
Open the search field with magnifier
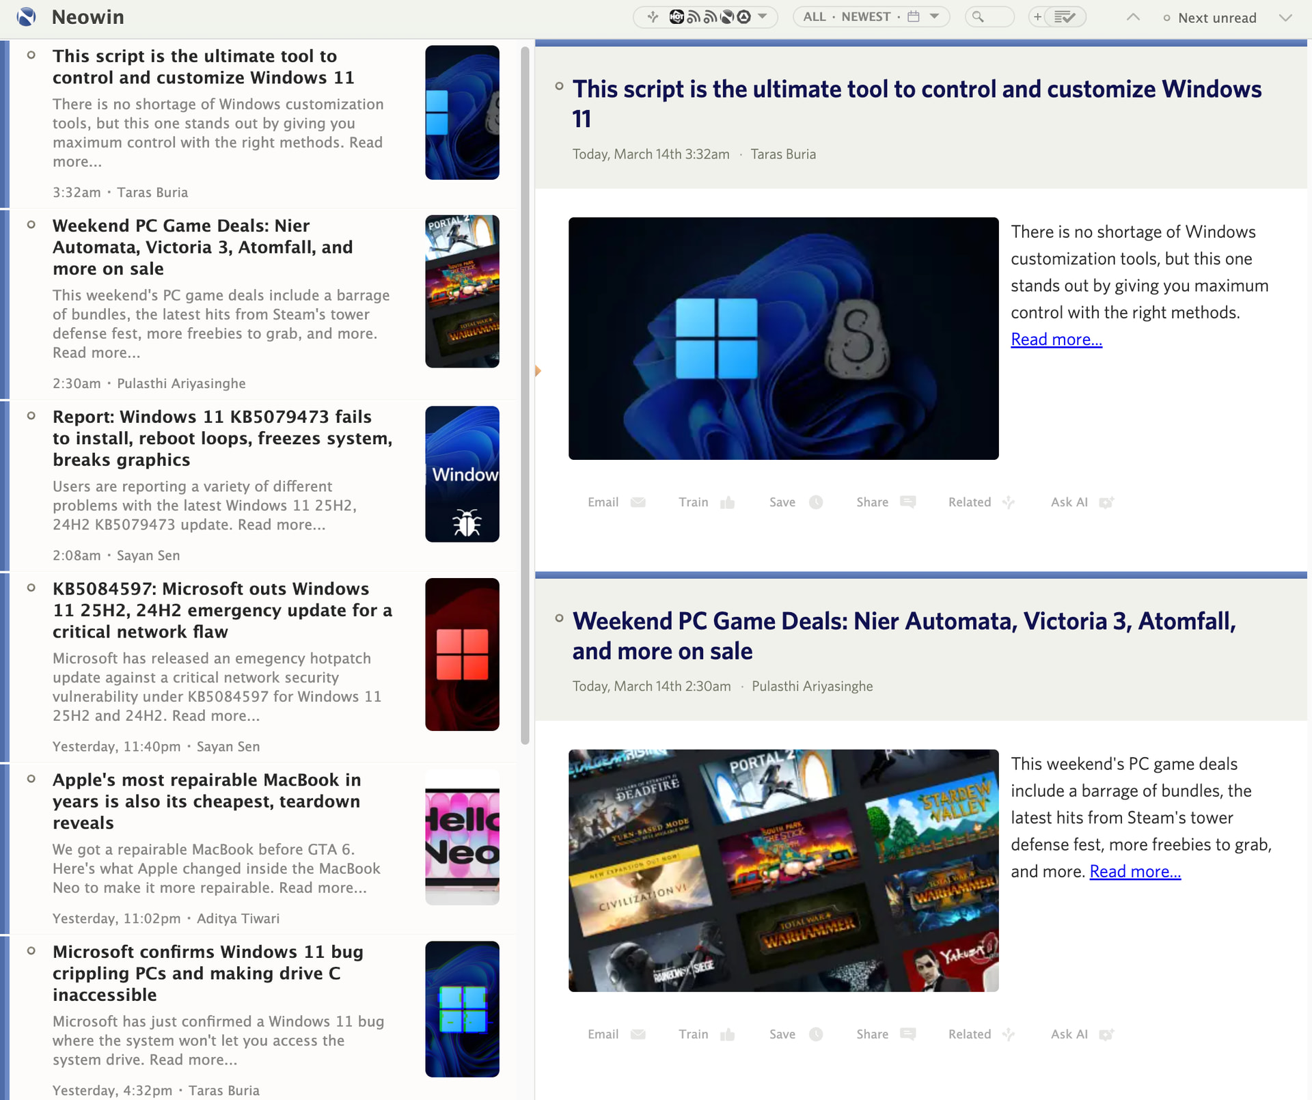(x=988, y=17)
